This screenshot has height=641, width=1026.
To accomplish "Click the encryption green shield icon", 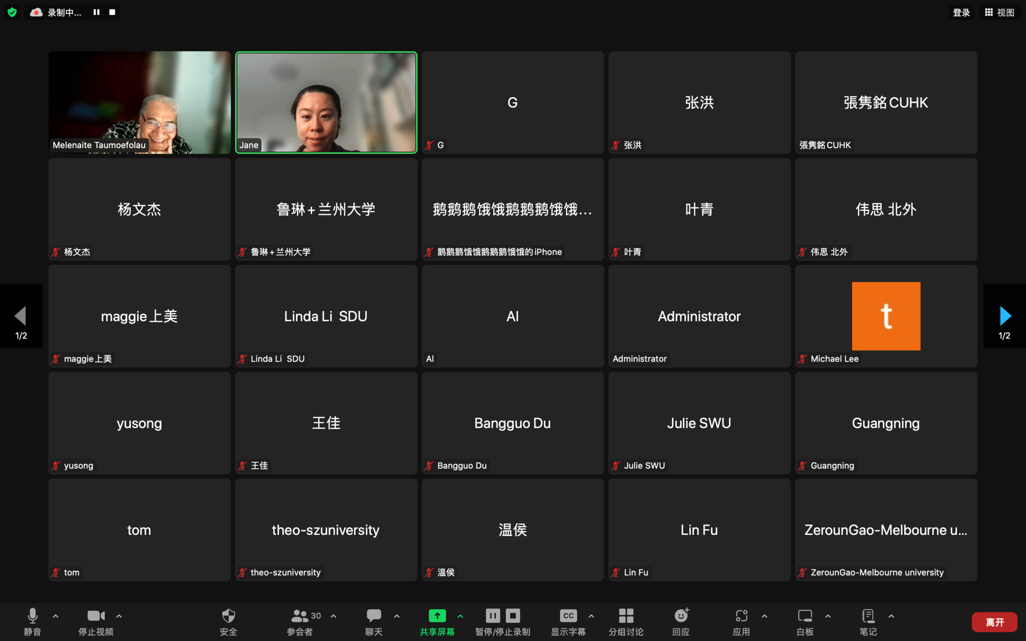I will [x=12, y=12].
